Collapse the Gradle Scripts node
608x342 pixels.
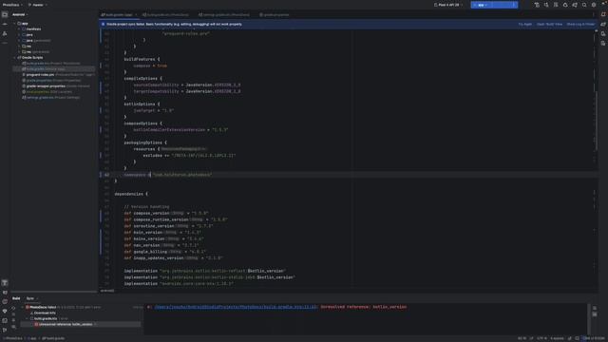pos(15,57)
